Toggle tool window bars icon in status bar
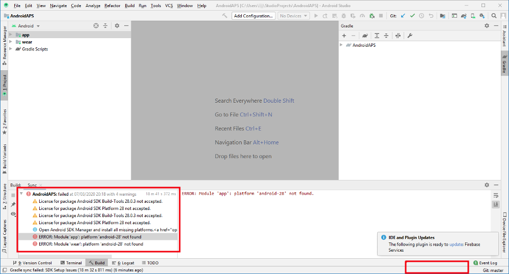Screen dimensions: 509x274 5,270
